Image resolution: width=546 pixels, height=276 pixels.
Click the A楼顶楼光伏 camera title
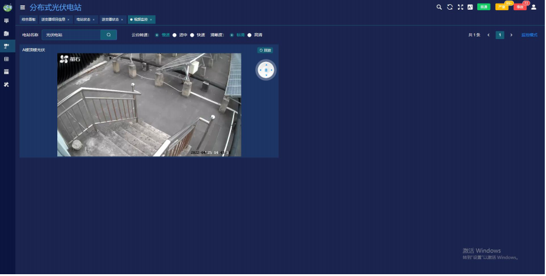coord(34,50)
